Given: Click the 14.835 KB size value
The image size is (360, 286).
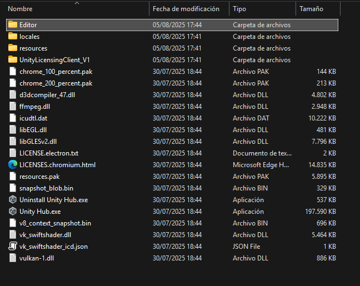Looking at the screenshot, I should [322, 165].
